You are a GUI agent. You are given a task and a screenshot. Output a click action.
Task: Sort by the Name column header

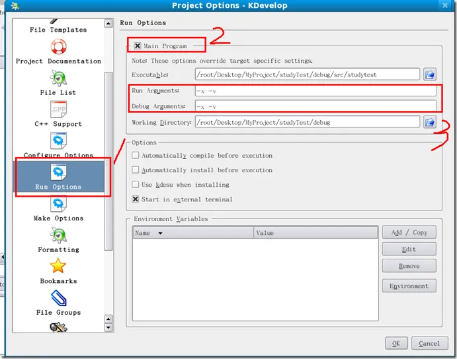coord(193,233)
